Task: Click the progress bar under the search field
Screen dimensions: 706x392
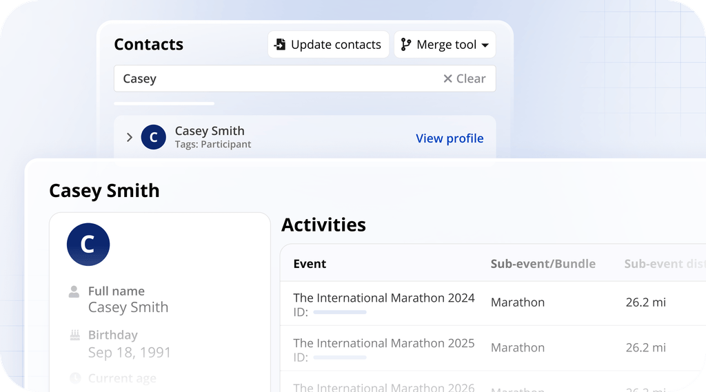Action: 164,103
